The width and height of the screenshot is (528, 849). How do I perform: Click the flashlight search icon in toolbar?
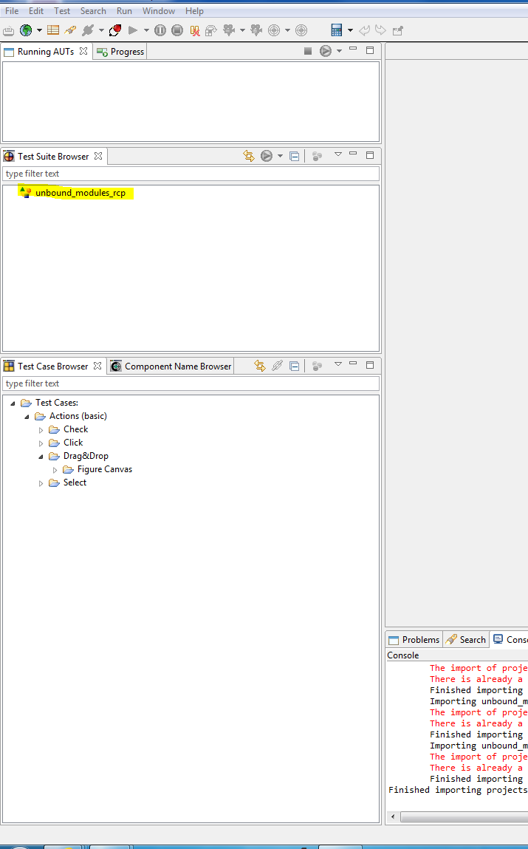coord(70,30)
